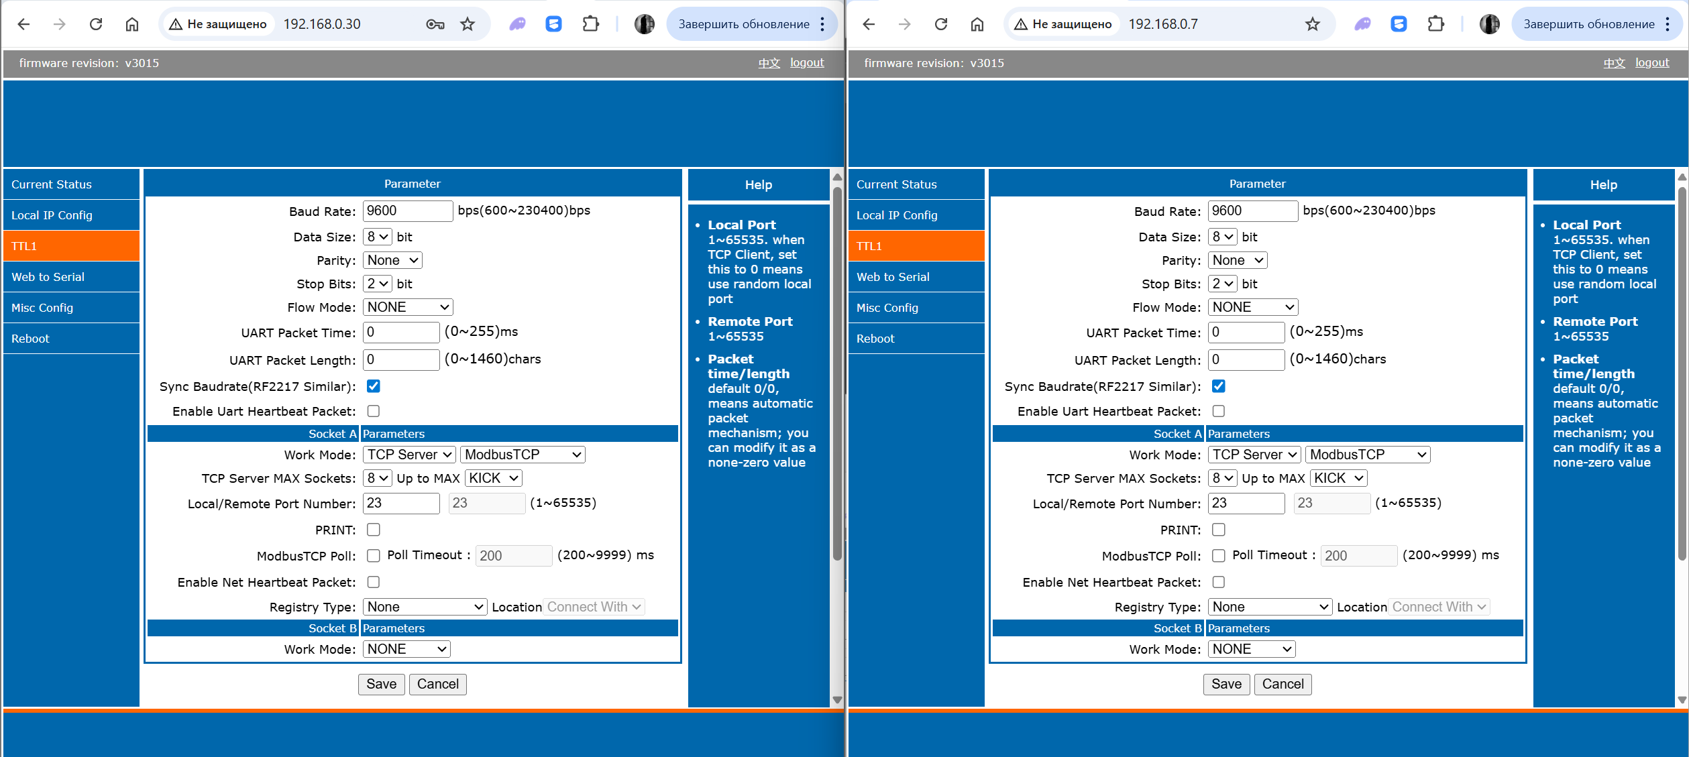
Task: Go back in the left browser window
Action: [x=24, y=24]
